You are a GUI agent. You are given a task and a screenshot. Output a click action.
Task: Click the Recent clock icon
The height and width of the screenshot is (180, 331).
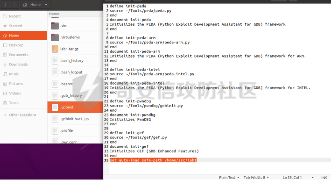click(x=5, y=16)
